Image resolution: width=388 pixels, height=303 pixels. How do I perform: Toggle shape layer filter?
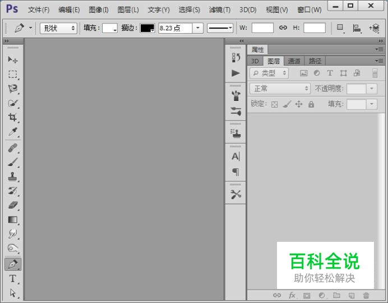[343, 73]
